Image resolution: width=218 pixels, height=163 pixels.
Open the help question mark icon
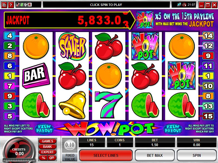(x=11, y=5)
